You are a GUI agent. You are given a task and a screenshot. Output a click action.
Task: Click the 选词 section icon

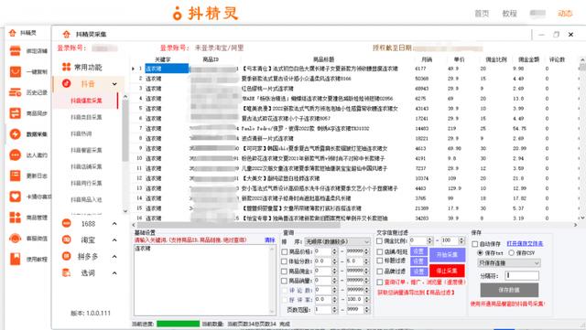click(67, 273)
